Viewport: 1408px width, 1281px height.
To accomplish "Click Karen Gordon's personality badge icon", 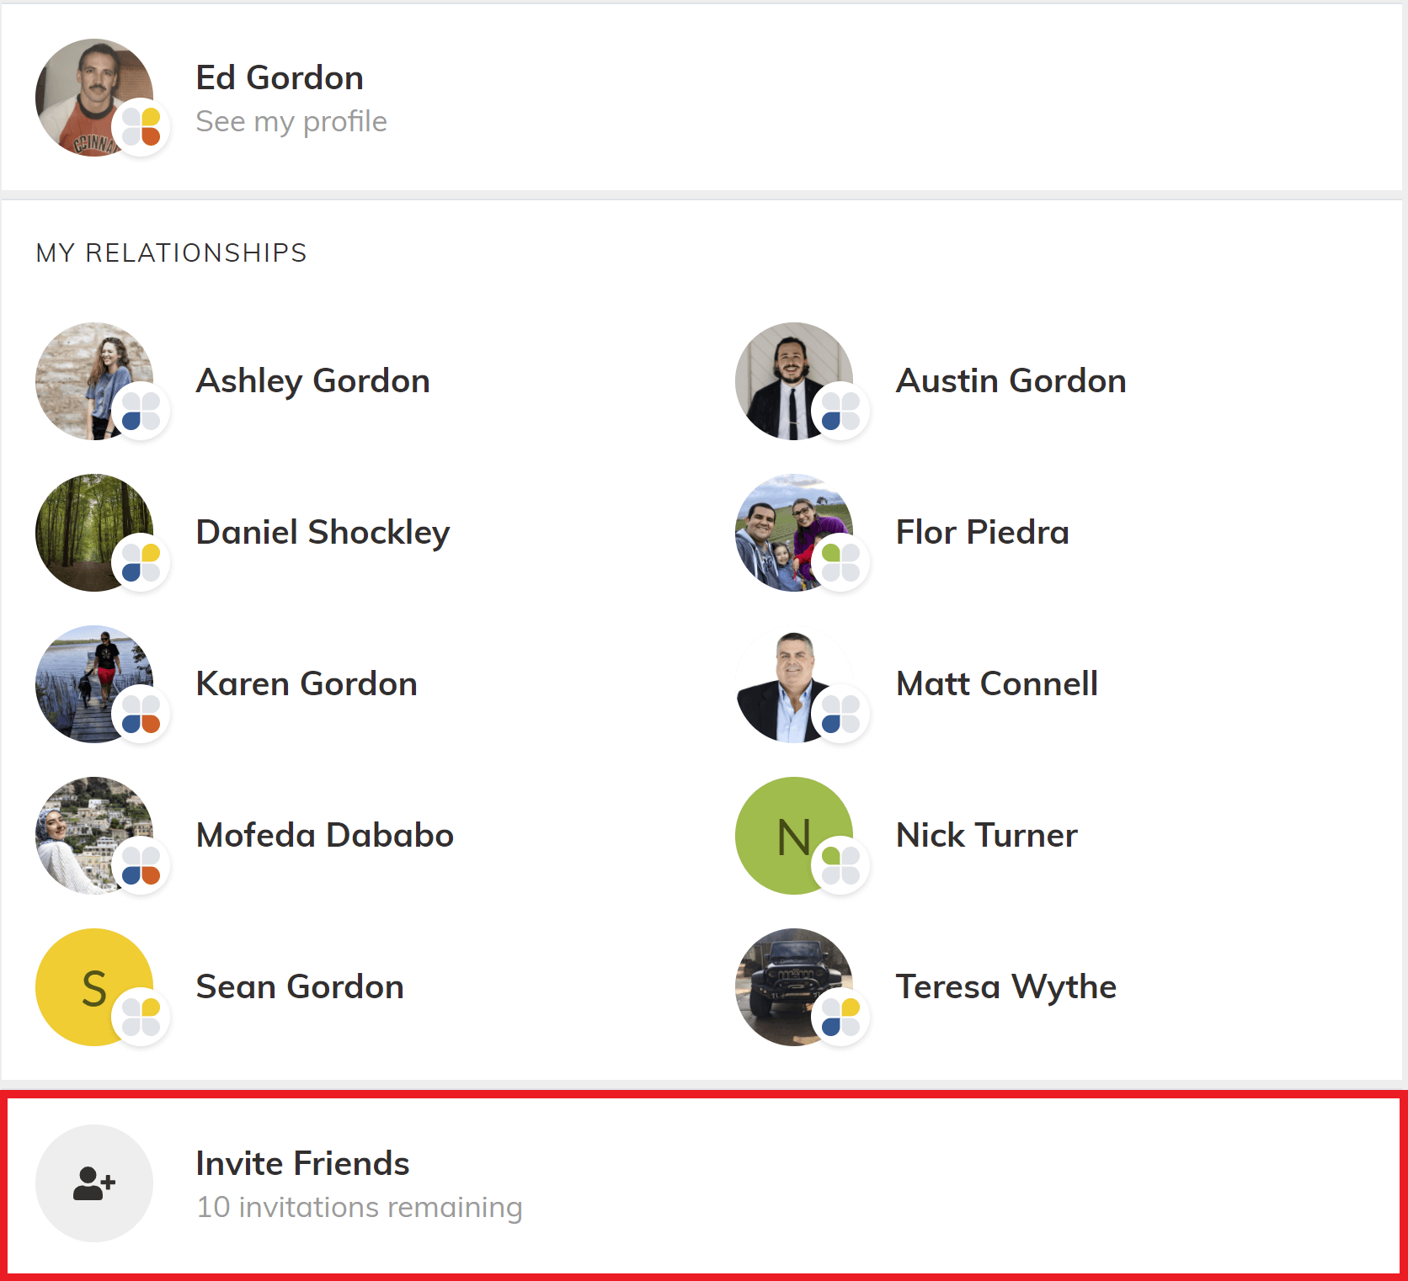I will point(141,715).
